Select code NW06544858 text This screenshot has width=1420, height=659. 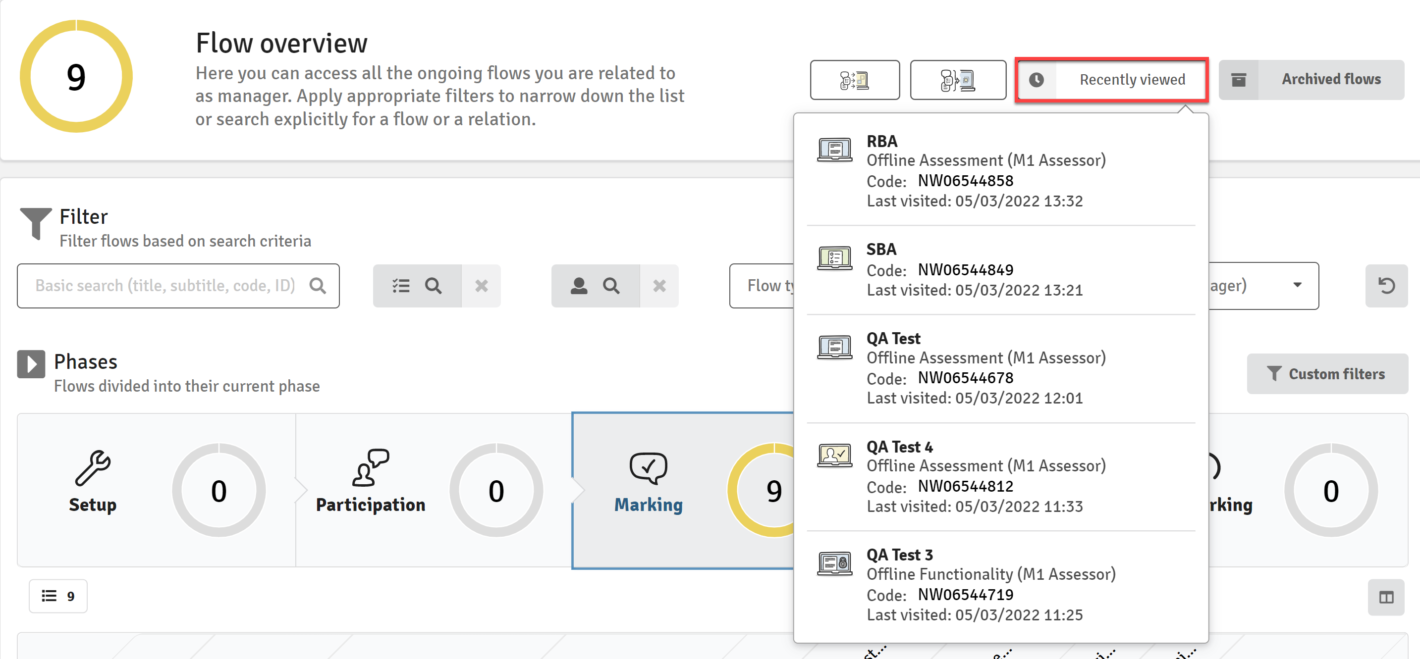coord(966,181)
